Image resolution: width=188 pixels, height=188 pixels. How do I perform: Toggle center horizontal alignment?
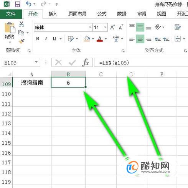pyautogui.click(x=140, y=39)
